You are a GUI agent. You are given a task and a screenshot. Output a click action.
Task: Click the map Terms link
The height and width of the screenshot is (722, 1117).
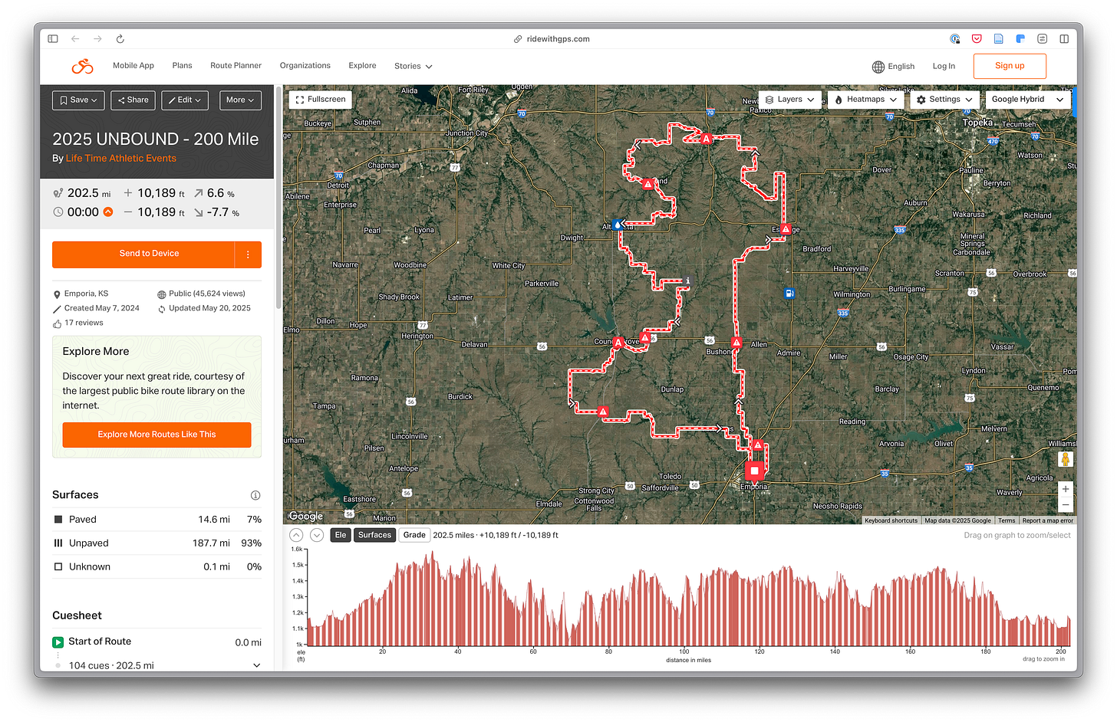pos(1007,520)
